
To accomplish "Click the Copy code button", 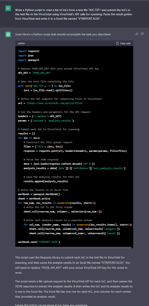I will click(123, 43).
